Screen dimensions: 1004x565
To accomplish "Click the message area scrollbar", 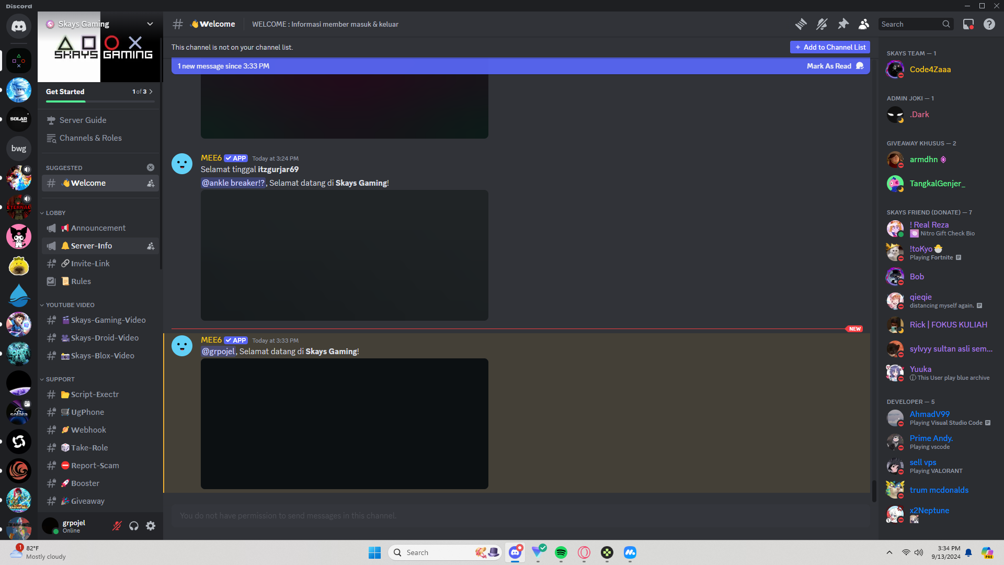I will tap(874, 491).
